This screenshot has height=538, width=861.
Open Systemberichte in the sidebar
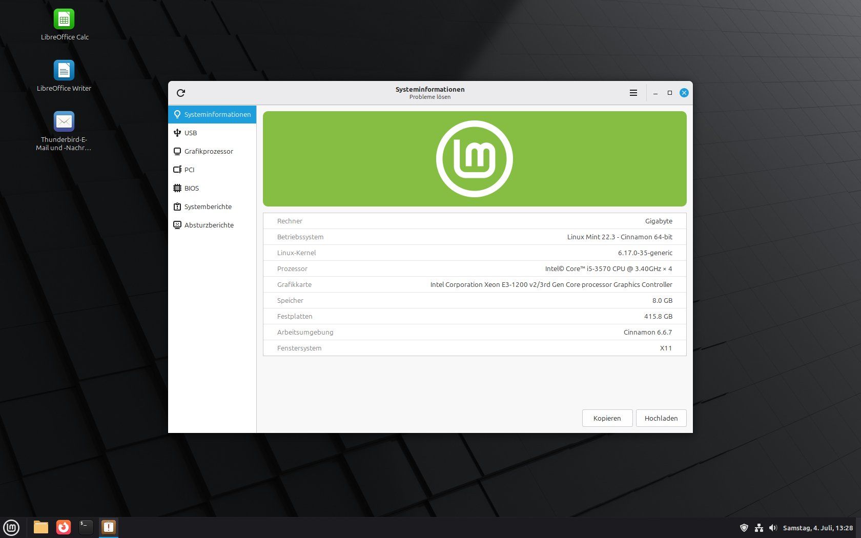pos(212,206)
